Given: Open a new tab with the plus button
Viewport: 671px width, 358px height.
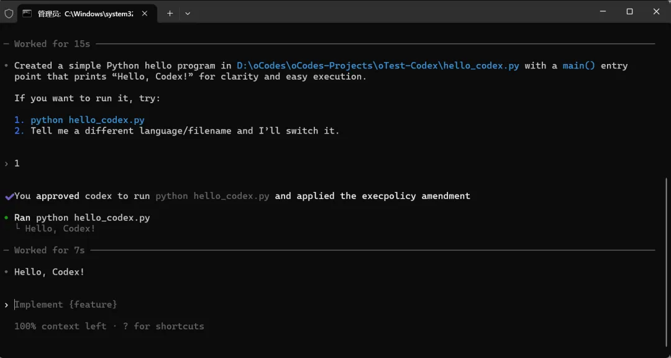Looking at the screenshot, I should (170, 13).
